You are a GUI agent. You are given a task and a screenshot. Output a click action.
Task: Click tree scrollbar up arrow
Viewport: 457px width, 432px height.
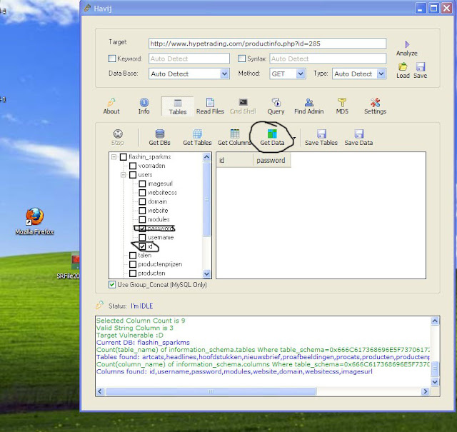(x=206, y=157)
